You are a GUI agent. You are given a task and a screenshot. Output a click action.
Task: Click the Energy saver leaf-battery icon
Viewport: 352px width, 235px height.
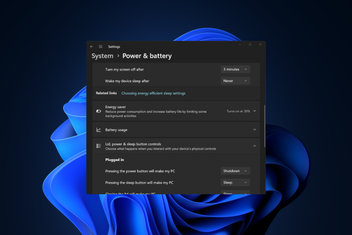(x=99, y=111)
